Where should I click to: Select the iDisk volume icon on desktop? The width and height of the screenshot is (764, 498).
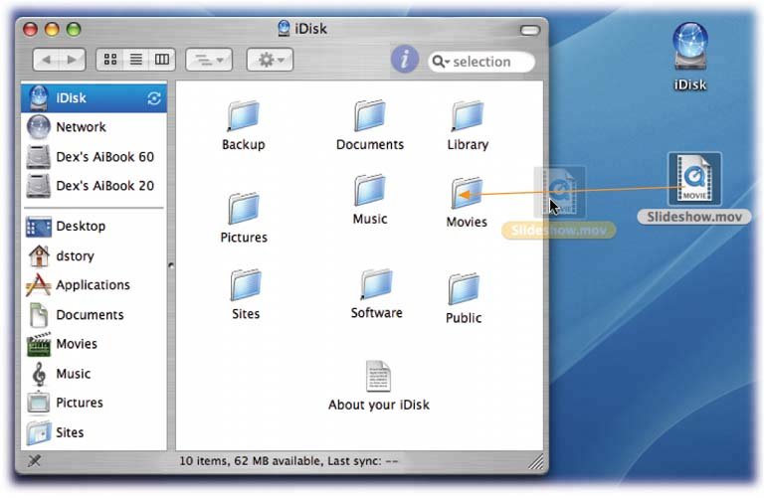689,46
